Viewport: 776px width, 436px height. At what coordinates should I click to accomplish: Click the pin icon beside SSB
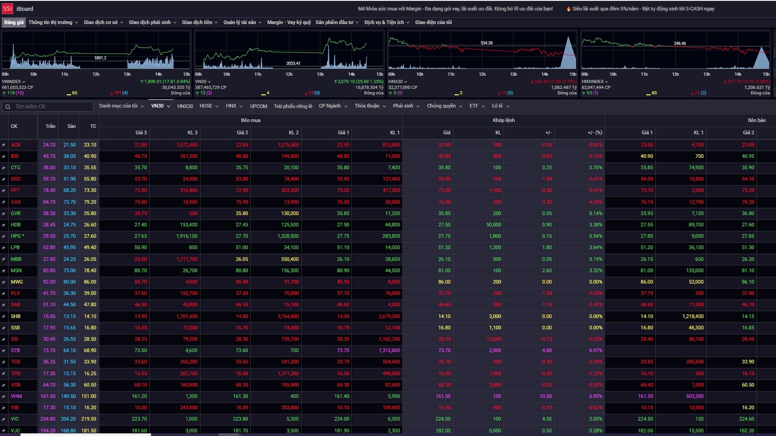(x=4, y=328)
